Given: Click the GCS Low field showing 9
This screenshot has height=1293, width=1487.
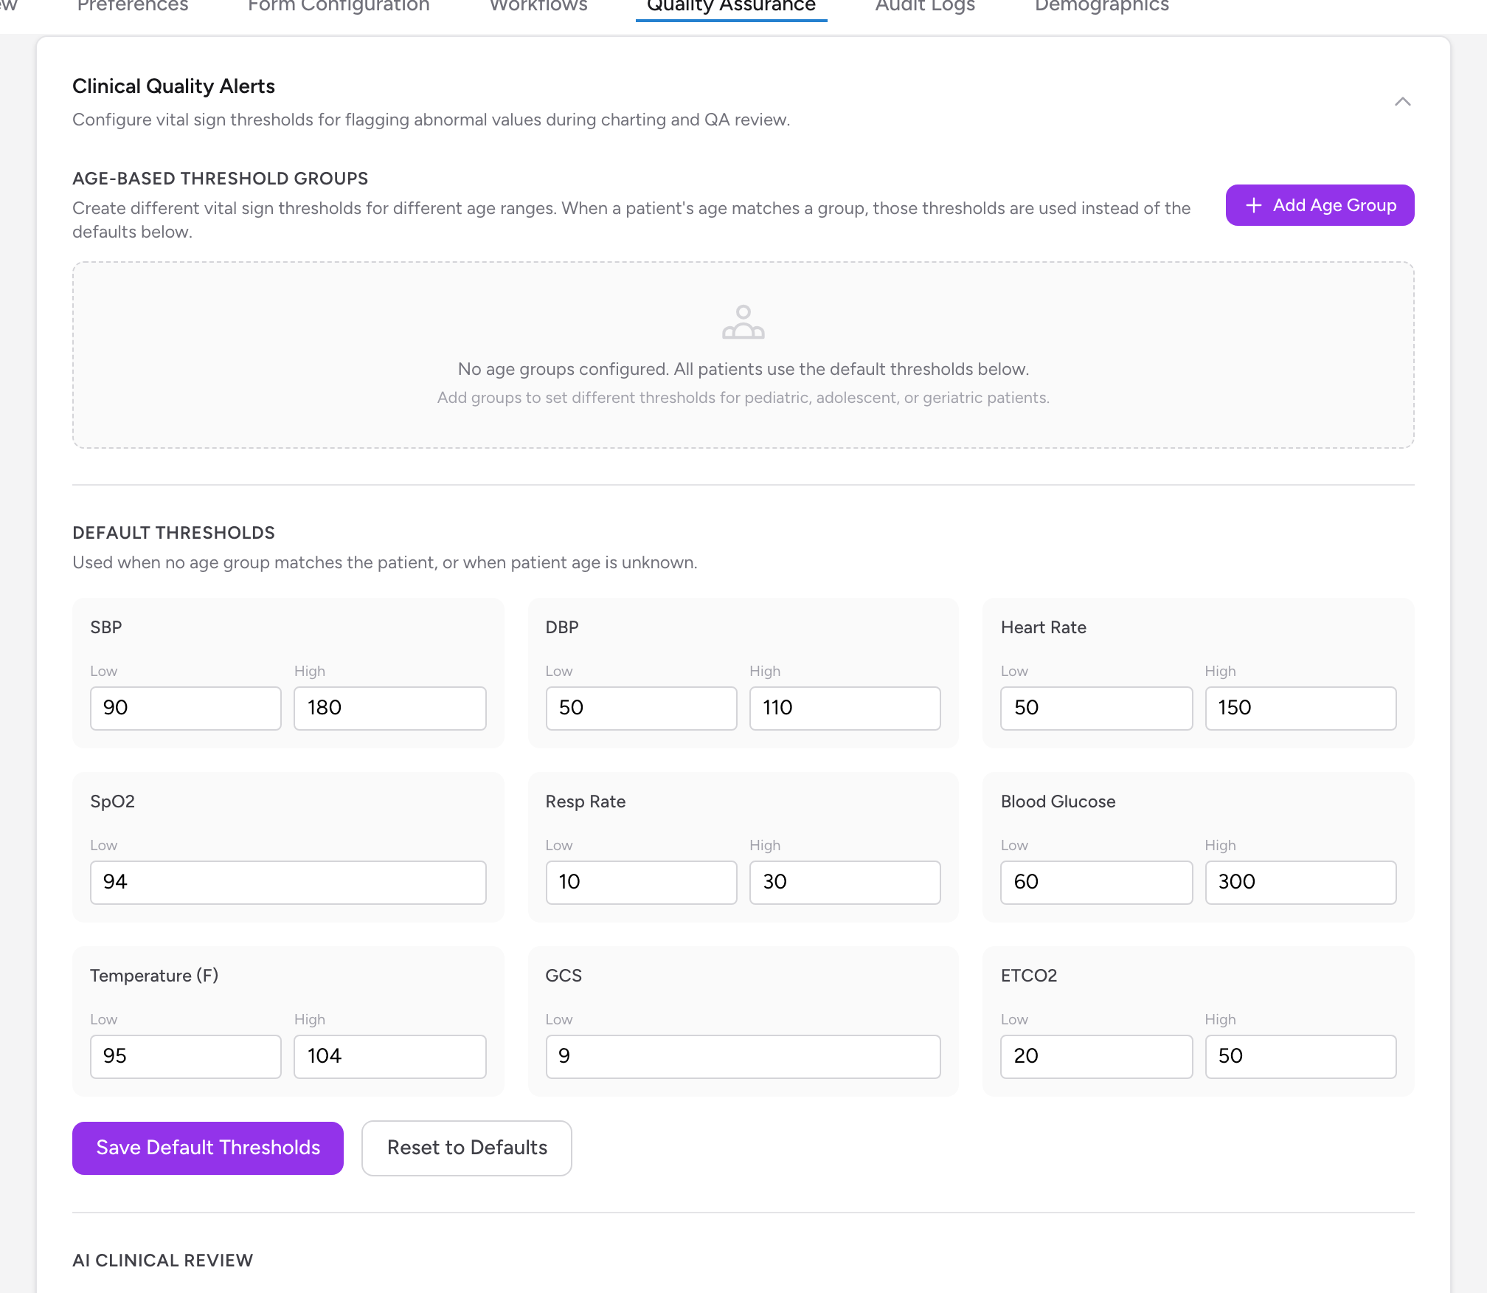Looking at the screenshot, I should [x=743, y=1056].
